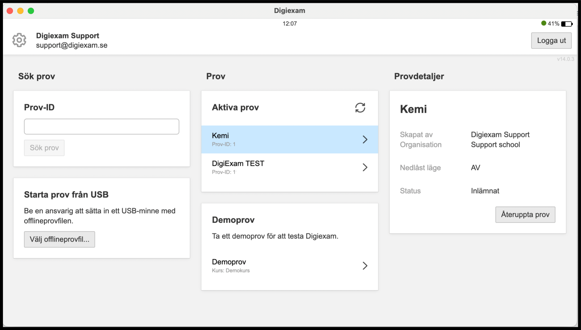Click the support@digiexam.se email text
This screenshot has width=581, height=330.
(72, 45)
